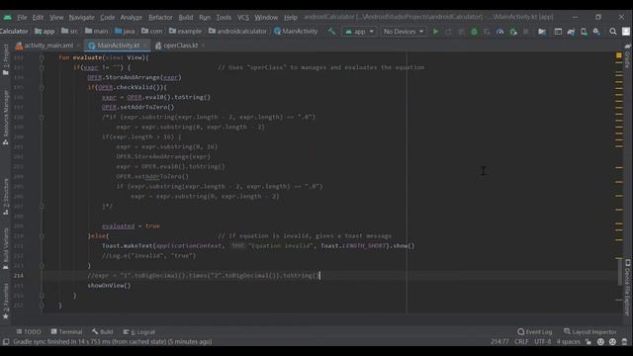This screenshot has height=356, width=633.
Task: Click the tool windows quick-access icon in status bar
Action: 6,342
